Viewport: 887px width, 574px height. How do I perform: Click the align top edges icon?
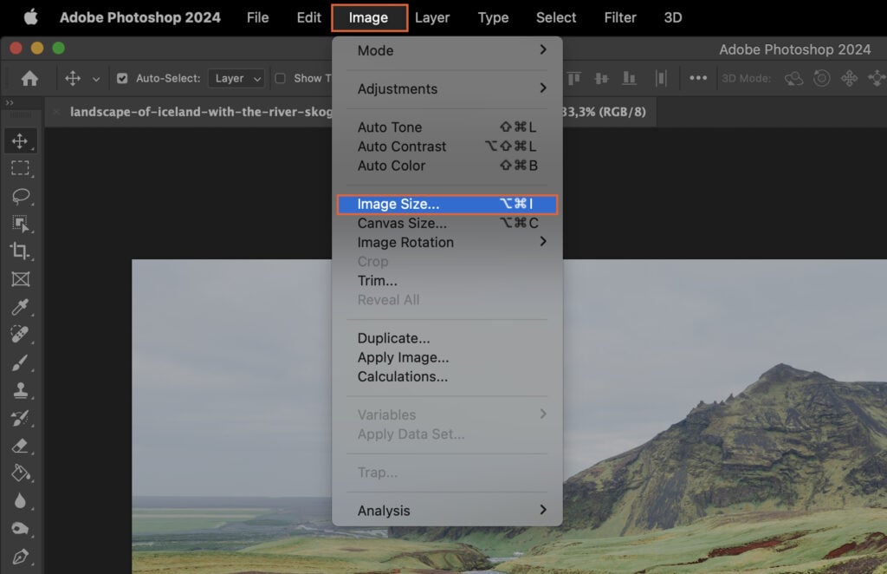click(x=573, y=77)
